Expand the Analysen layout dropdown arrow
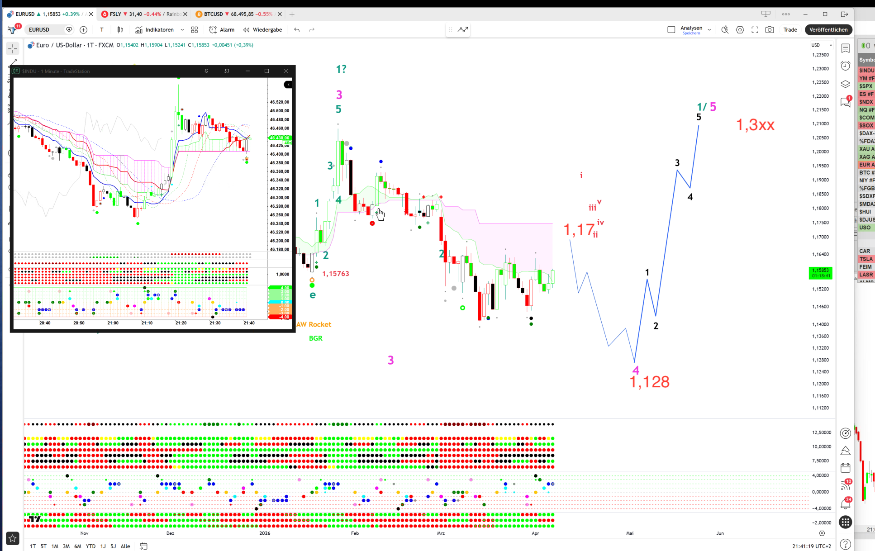The height and width of the screenshot is (551, 875). (709, 30)
